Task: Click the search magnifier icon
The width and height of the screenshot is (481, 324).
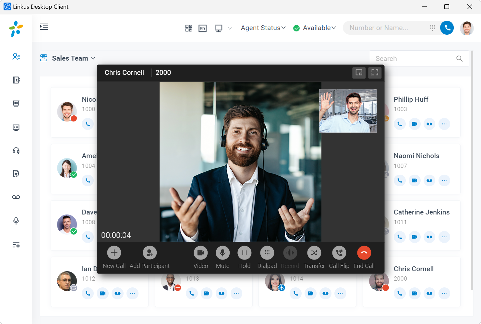Action: (x=460, y=59)
